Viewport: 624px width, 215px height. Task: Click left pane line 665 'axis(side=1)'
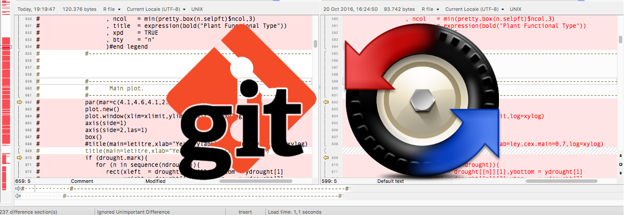(x=106, y=123)
